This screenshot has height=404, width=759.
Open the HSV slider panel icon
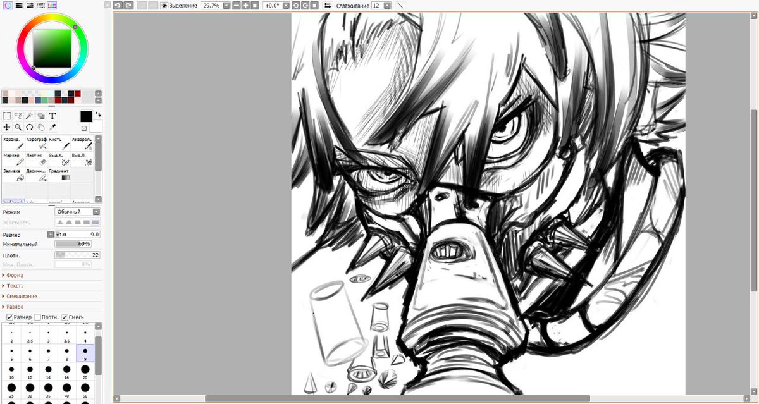point(30,5)
